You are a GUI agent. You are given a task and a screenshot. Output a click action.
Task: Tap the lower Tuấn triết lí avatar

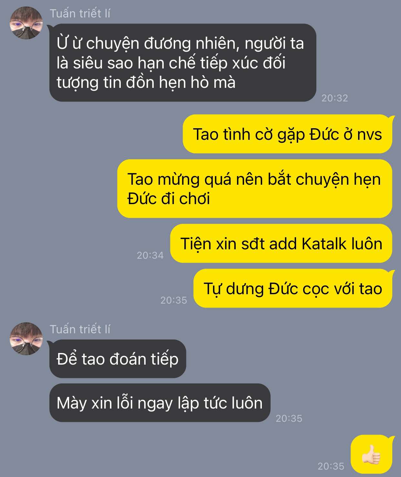[26, 339]
